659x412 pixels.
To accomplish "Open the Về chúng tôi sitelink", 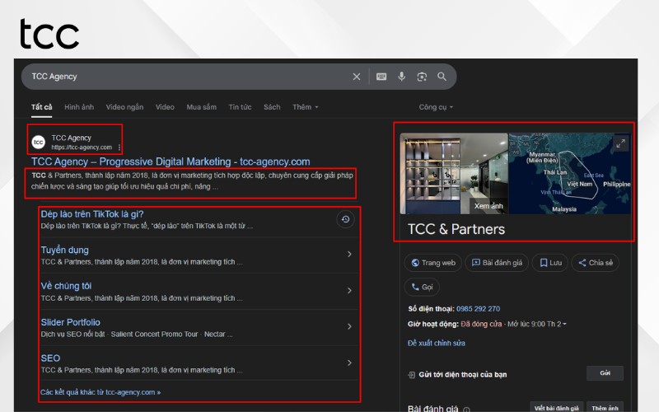I will pyautogui.click(x=66, y=286).
